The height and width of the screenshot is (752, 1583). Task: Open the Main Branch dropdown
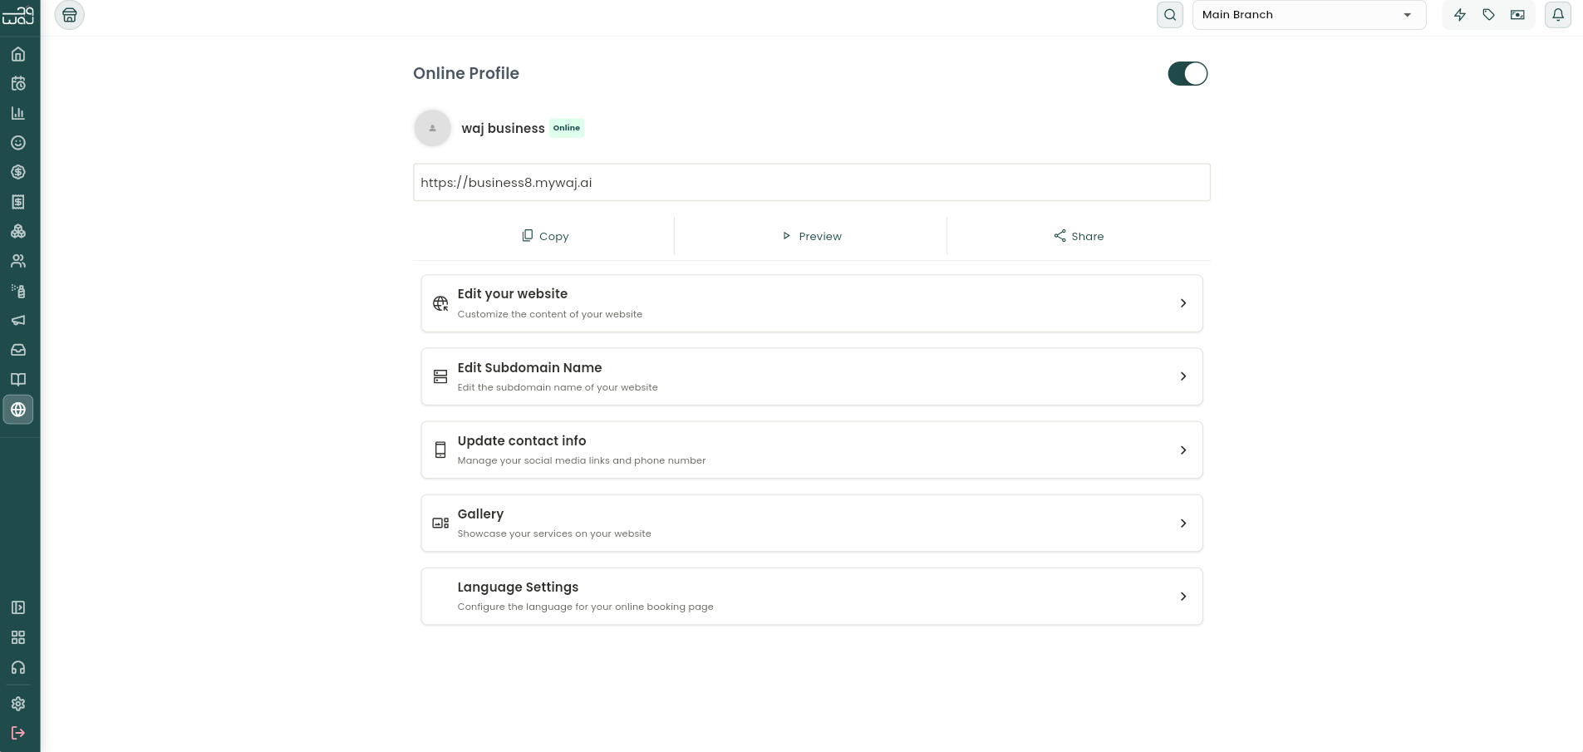pos(1309,15)
